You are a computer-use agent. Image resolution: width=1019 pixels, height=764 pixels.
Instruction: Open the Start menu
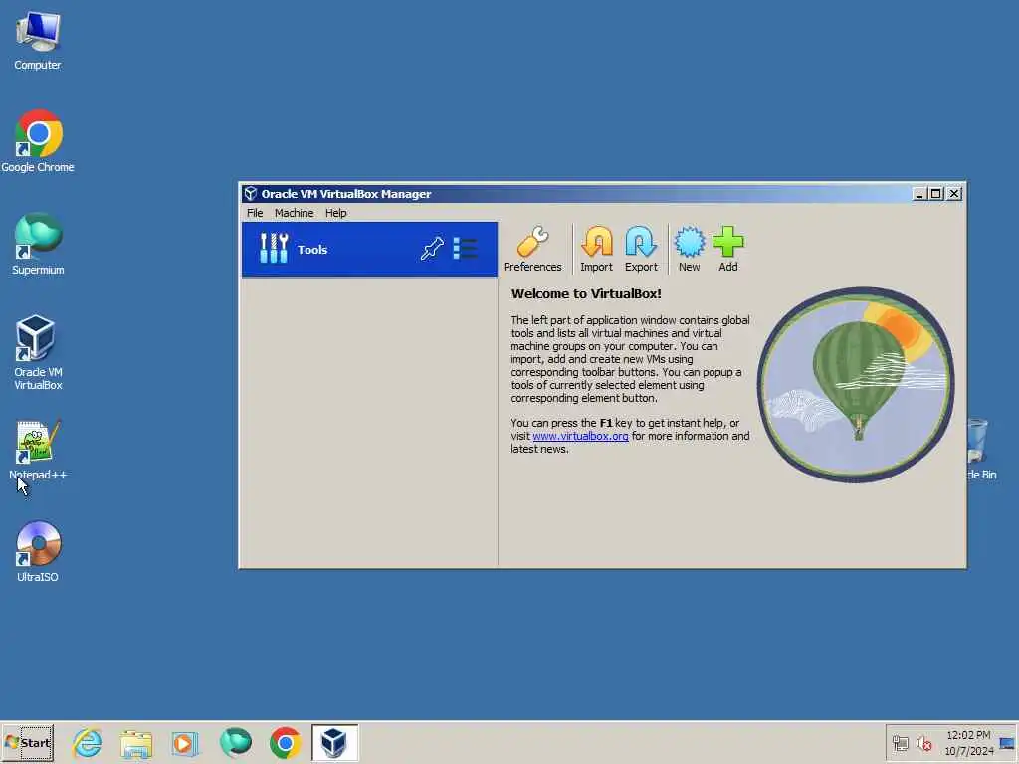27,742
